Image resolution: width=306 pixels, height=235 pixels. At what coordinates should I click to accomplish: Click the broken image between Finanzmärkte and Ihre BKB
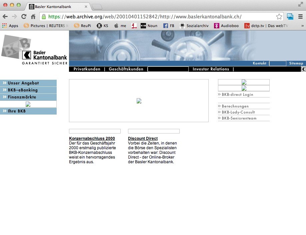[x=28, y=104]
